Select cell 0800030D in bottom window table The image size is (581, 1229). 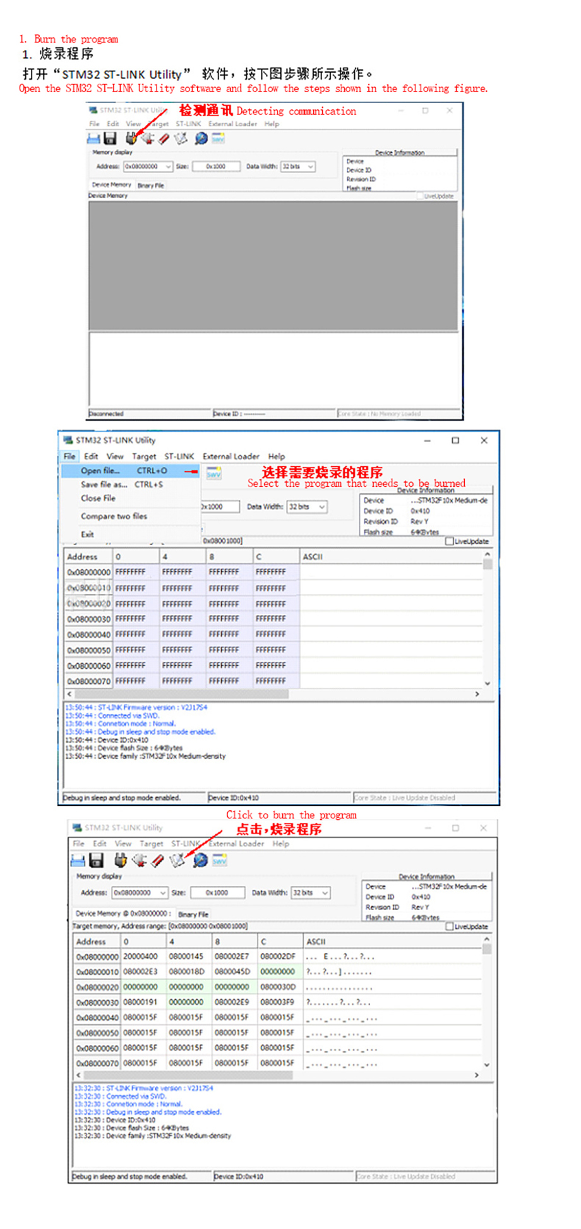click(x=280, y=987)
